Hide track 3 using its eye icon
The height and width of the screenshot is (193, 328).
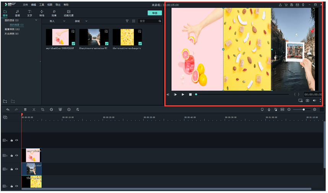tap(16, 156)
